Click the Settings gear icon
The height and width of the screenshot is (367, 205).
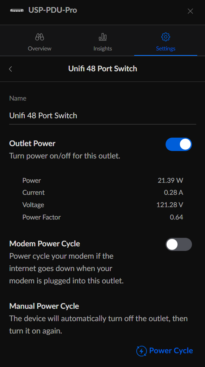point(166,37)
